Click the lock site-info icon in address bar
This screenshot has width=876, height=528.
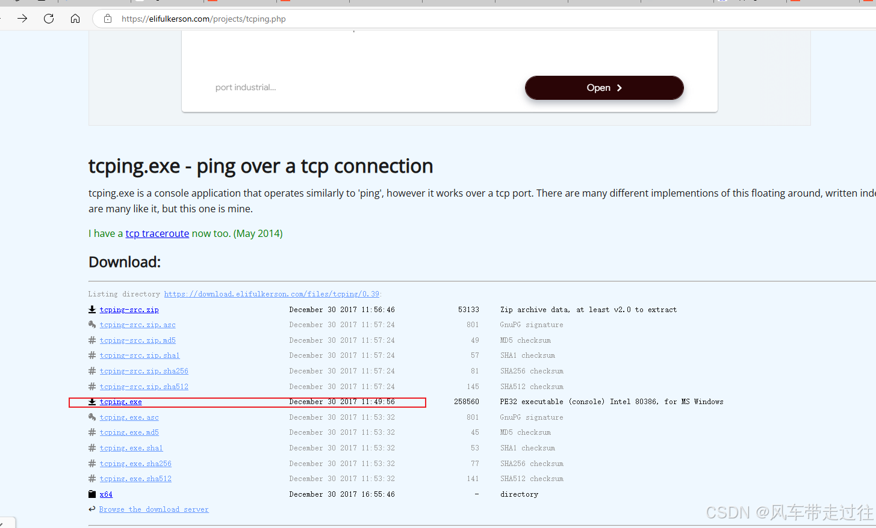108,19
